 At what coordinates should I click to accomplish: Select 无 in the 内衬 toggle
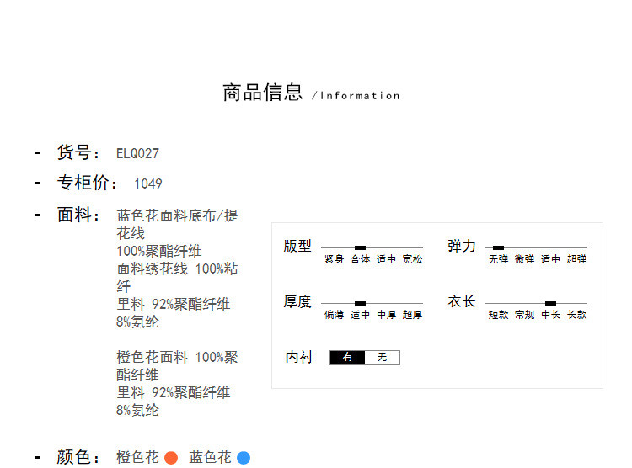[x=382, y=358]
